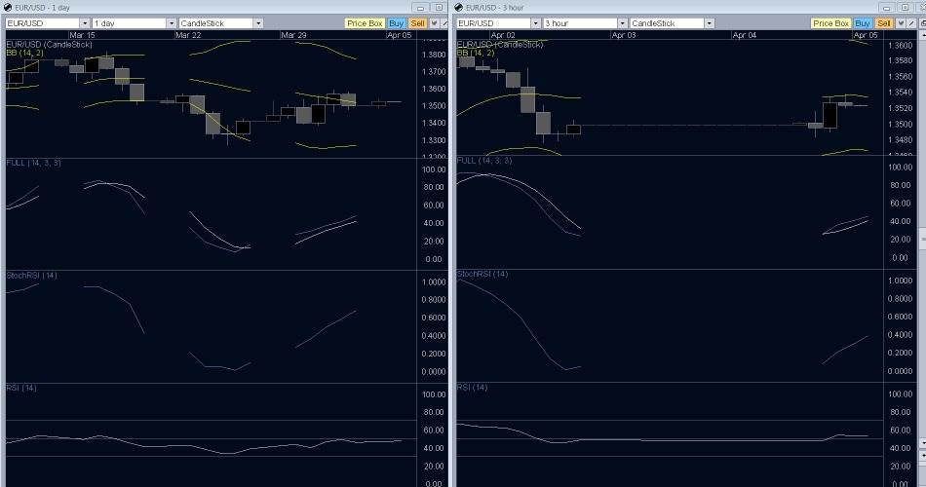Toggle Price Box on the 3 hour chart
Screen dimensions: 926x487
[830, 22]
